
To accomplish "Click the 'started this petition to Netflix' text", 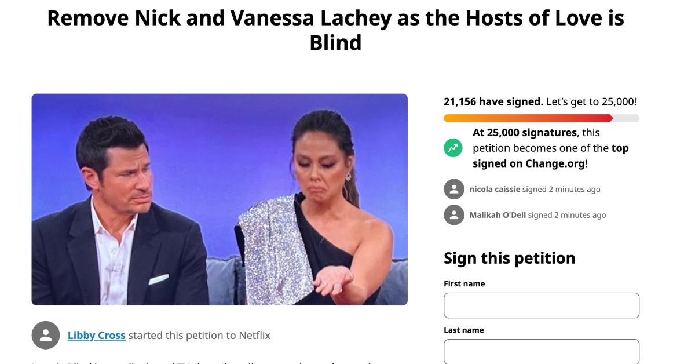I will pos(199,335).
